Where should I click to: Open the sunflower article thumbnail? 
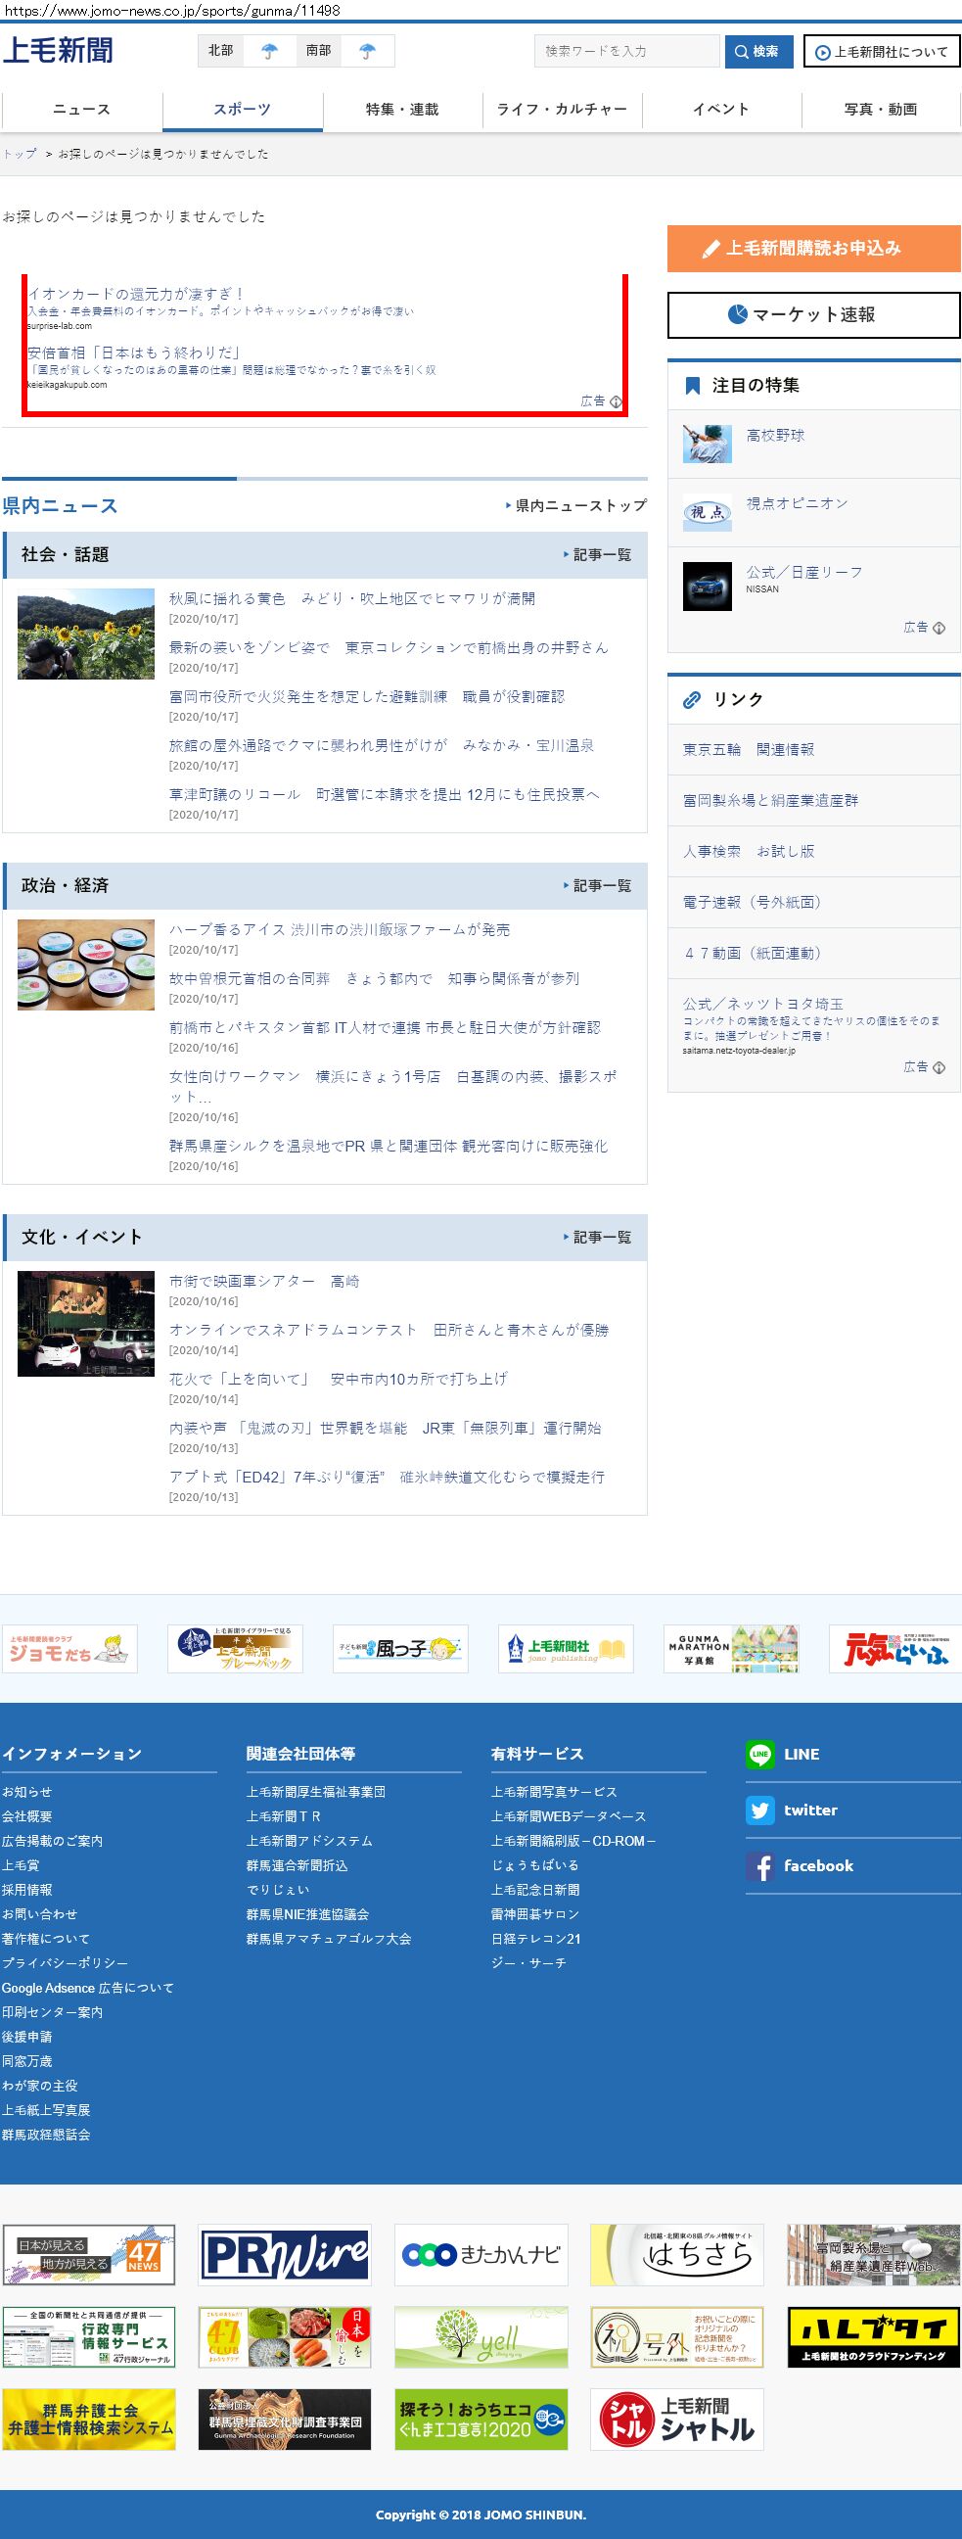point(86,634)
